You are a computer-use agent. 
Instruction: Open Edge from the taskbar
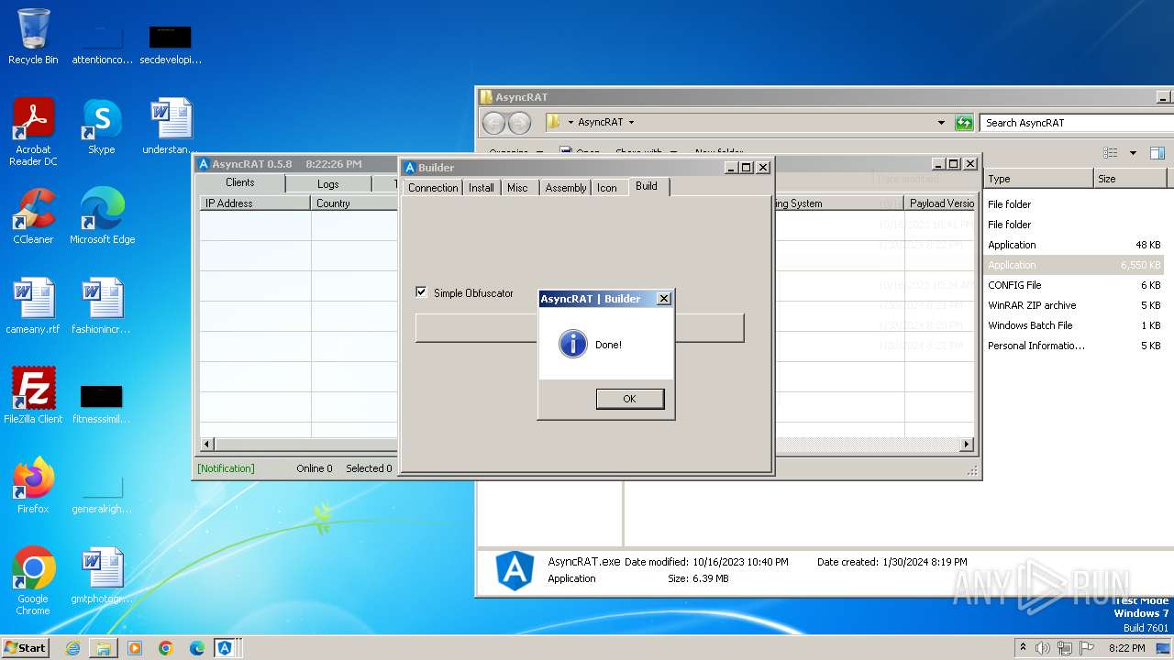197,648
